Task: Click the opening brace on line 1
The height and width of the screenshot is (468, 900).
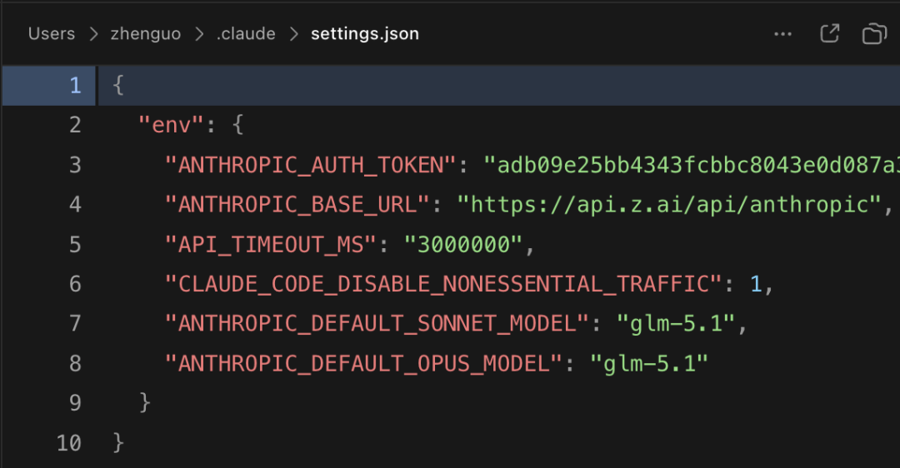Action: click(118, 86)
